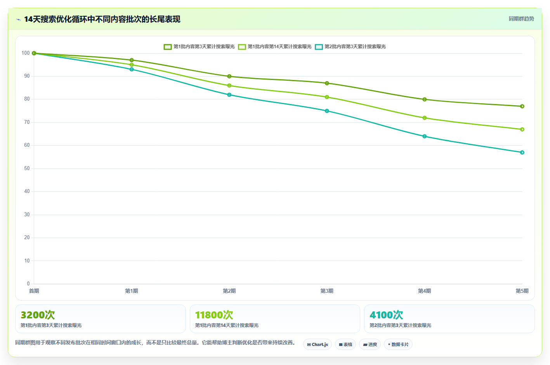Screen dimensions: 550x365
Task: Click the teal data point at 第3期
Action: [x=327, y=111]
